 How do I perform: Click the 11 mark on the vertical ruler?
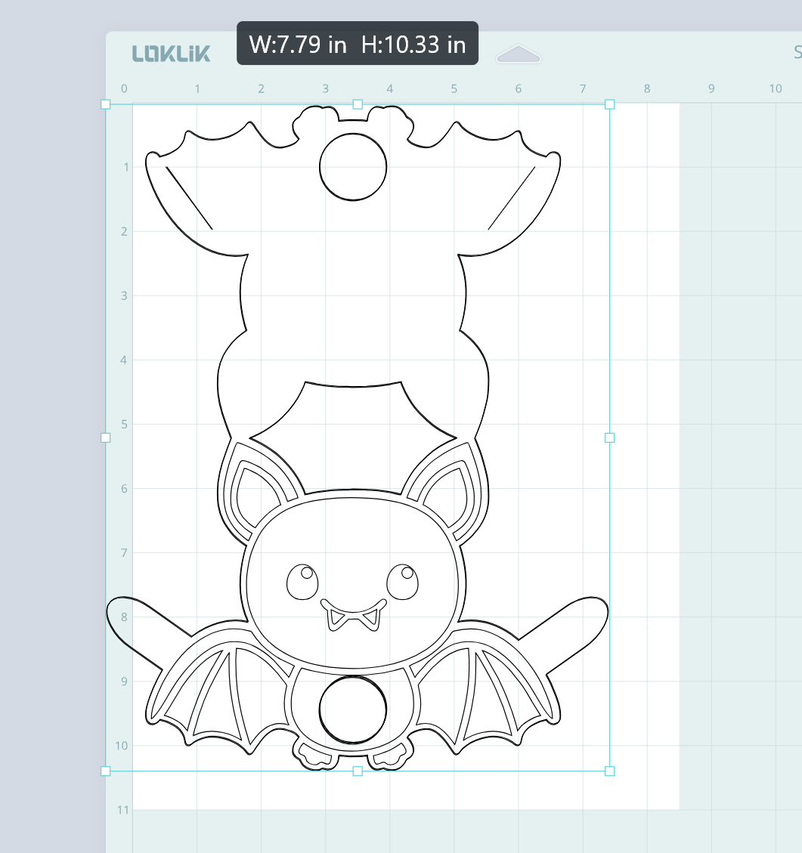pyautogui.click(x=123, y=810)
